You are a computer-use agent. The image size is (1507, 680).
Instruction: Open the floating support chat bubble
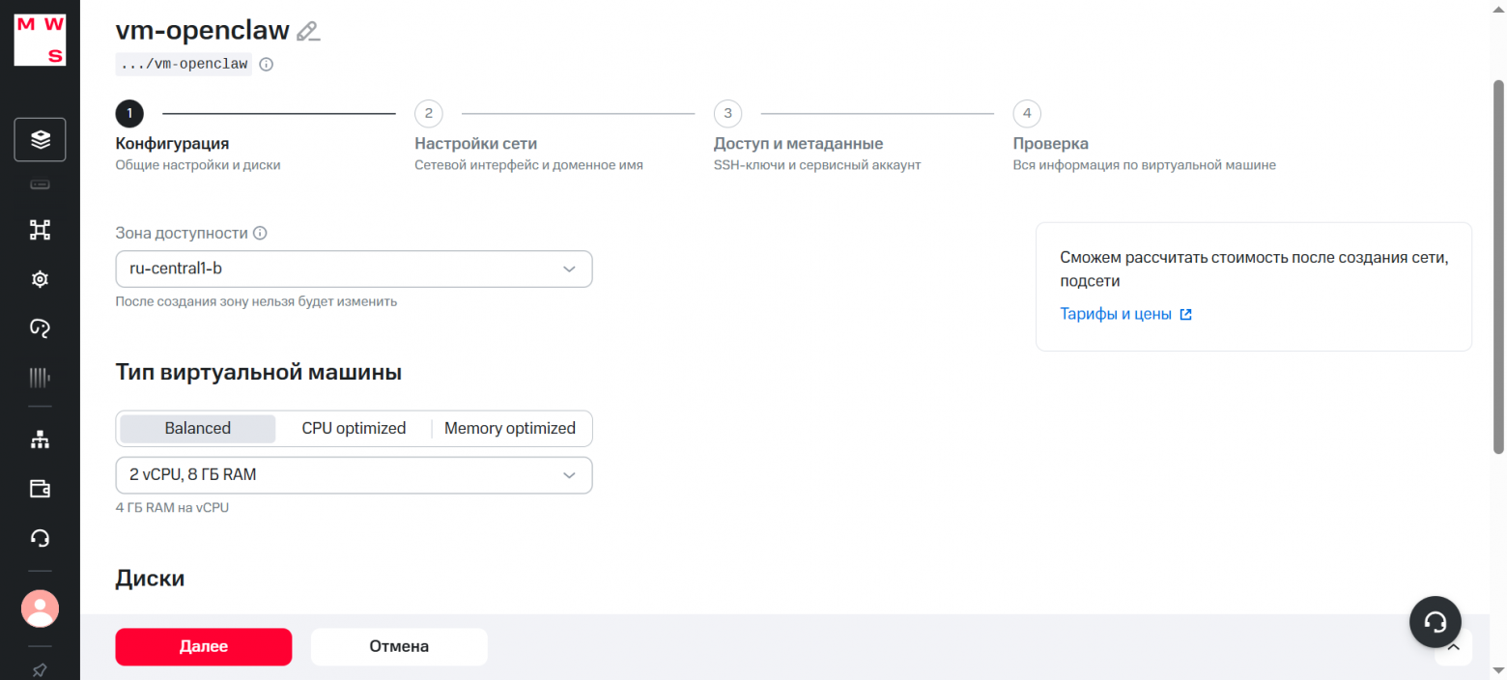[1435, 622]
